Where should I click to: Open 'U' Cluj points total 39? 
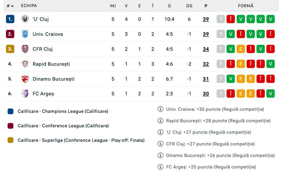click(206, 19)
